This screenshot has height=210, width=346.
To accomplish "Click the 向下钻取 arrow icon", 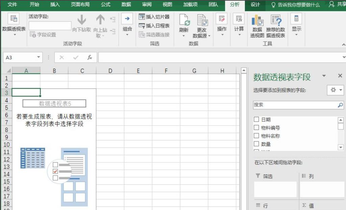I will [82, 20].
